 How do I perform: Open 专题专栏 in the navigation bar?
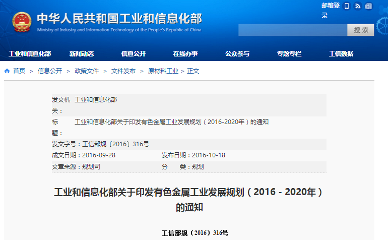289,54
